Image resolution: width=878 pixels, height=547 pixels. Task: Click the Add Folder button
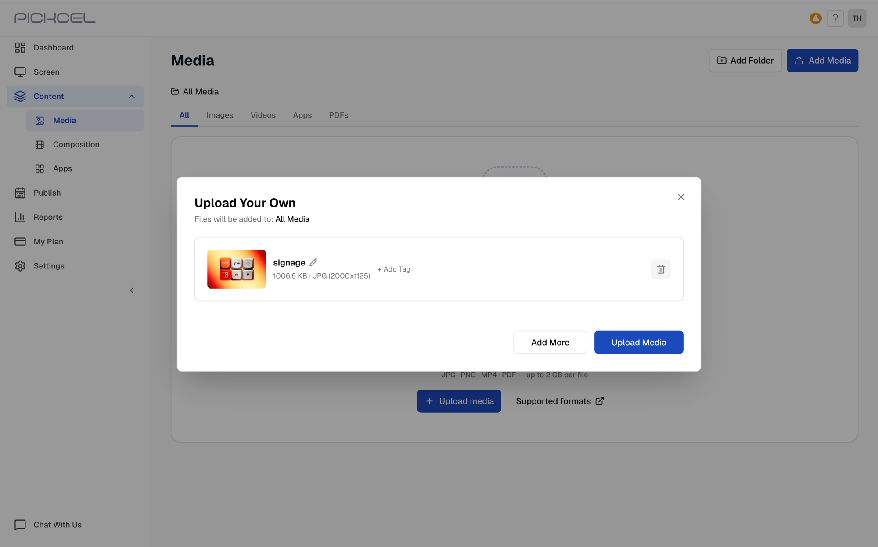(x=745, y=60)
